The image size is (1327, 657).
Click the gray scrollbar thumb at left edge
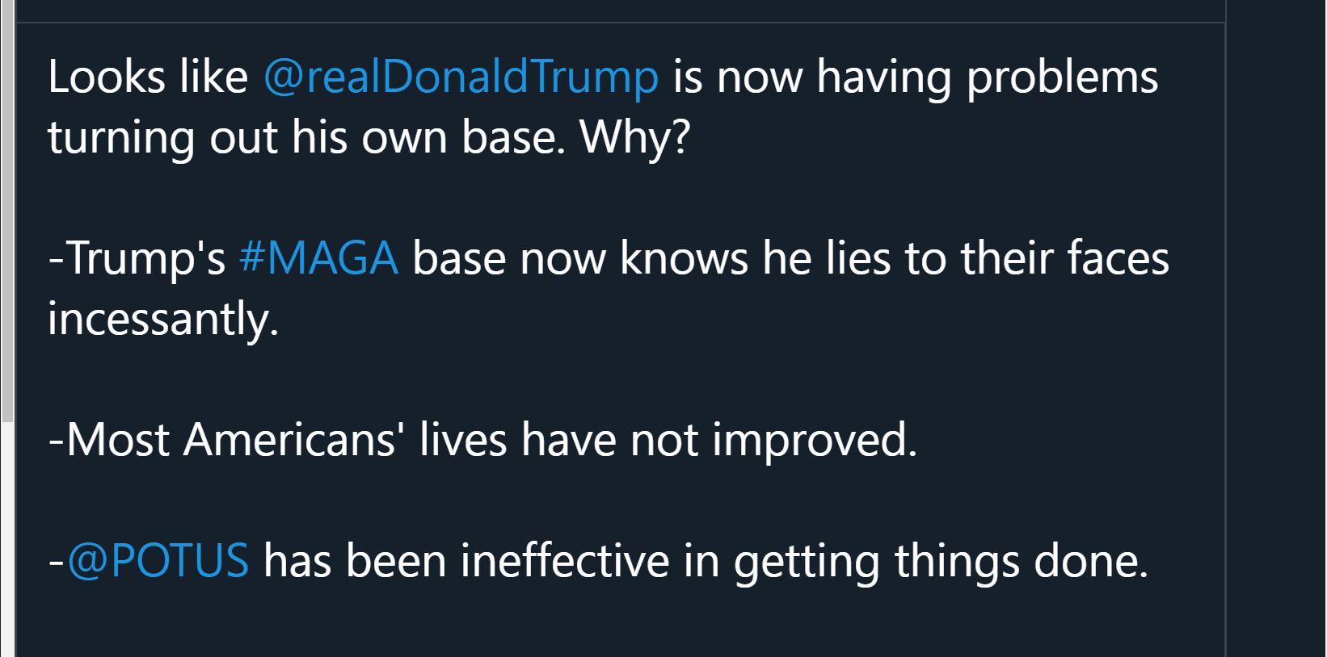pyautogui.click(x=7, y=210)
